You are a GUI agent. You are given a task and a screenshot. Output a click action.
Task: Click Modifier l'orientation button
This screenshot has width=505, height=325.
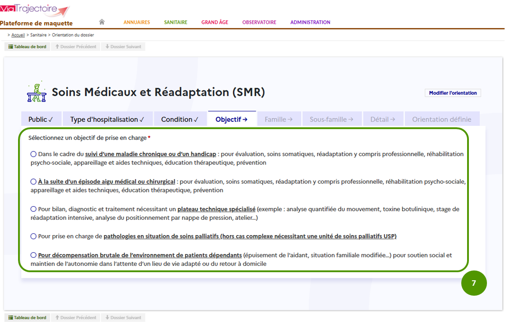point(453,93)
